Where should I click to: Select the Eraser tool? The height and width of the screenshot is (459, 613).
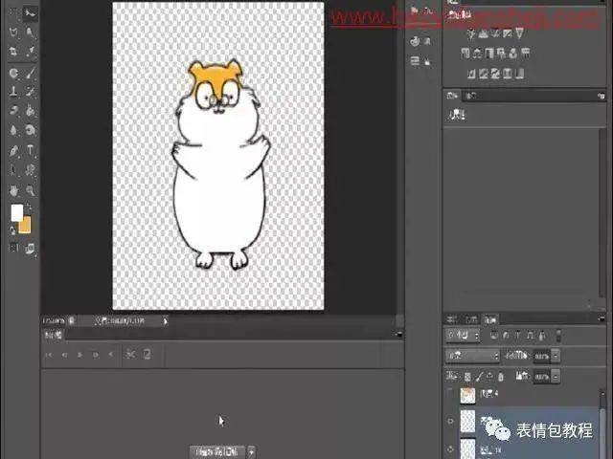point(13,111)
